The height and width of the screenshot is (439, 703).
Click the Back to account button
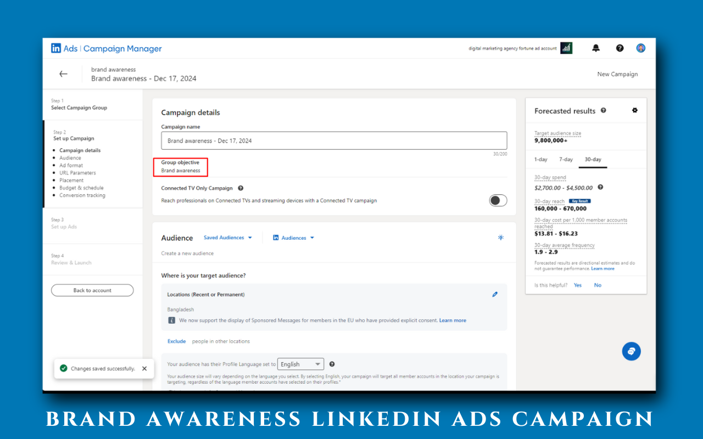point(92,290)
